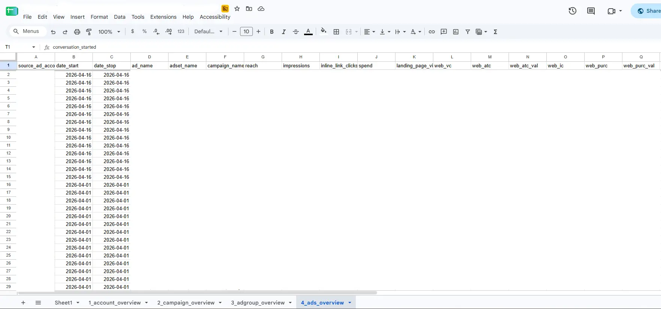661x309 pixels.
Task: Redo the last action
Action: (65, 32)
